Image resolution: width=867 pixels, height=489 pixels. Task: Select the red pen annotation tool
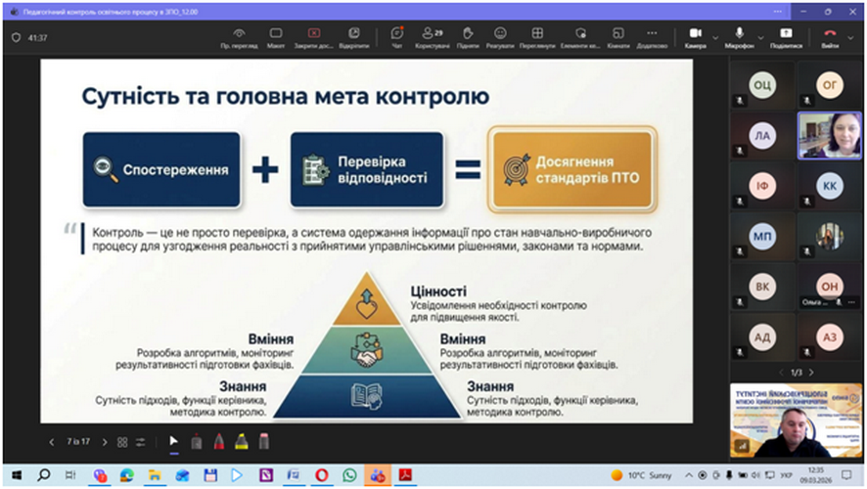coord(217,442)
